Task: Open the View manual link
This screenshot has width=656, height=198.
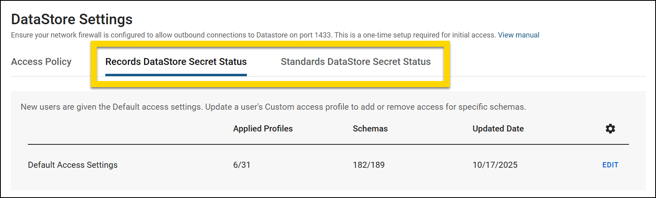Action: pos(518,35)
